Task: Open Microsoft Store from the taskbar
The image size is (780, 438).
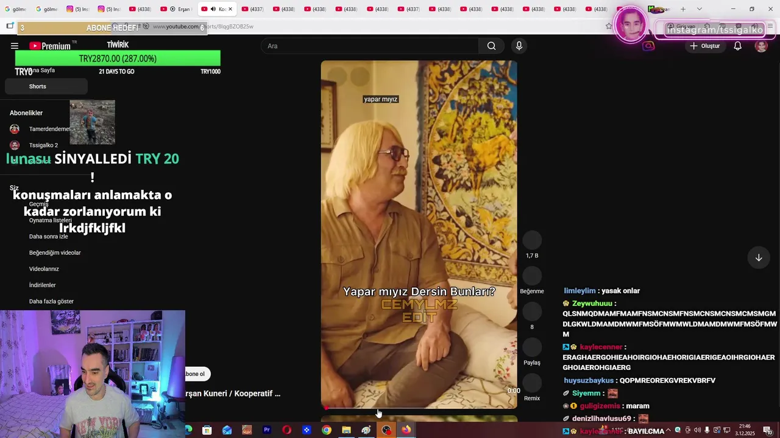Action: pos(207,430)
